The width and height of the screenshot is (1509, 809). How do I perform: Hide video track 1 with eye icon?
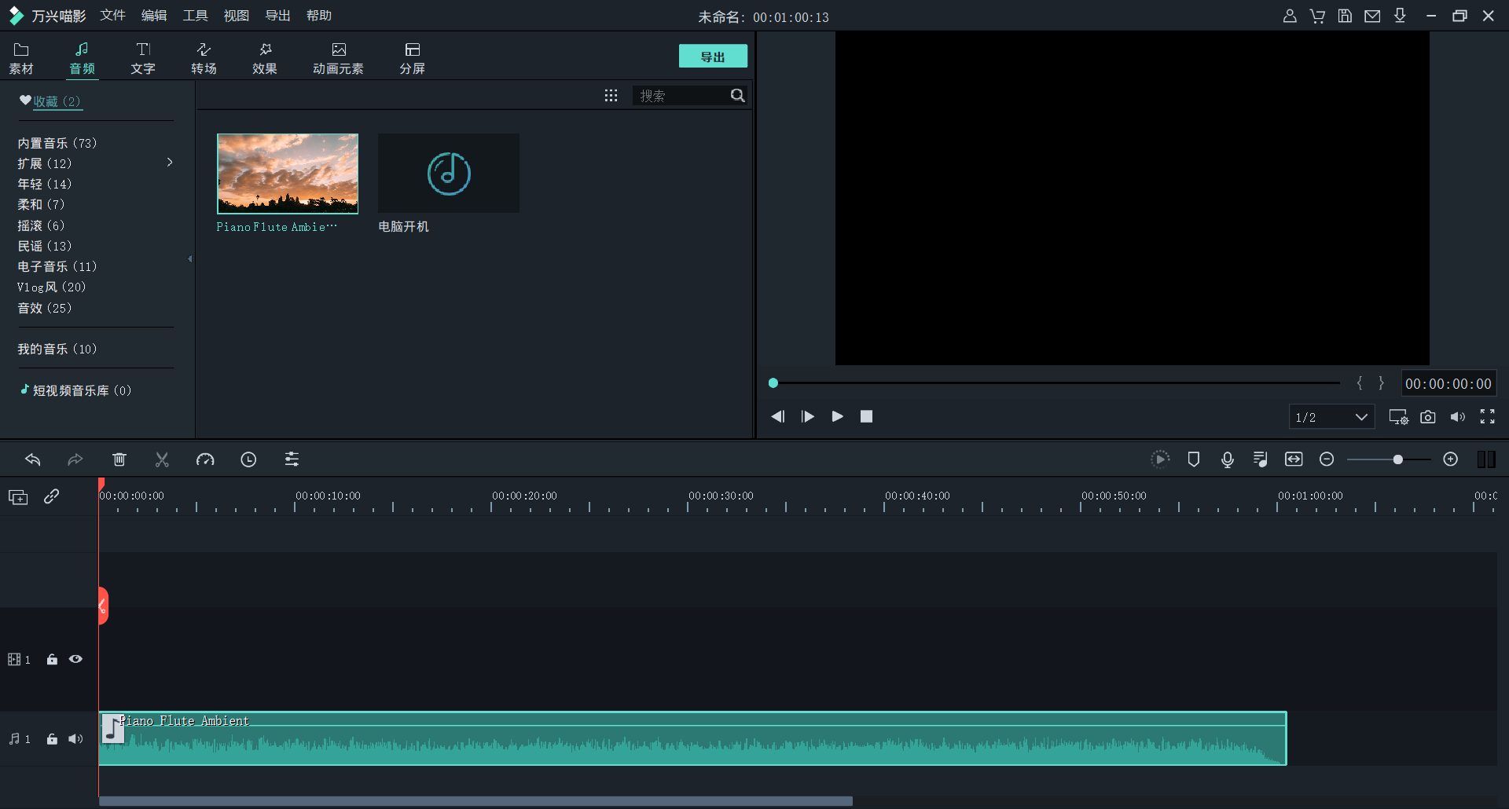(75, 659)
